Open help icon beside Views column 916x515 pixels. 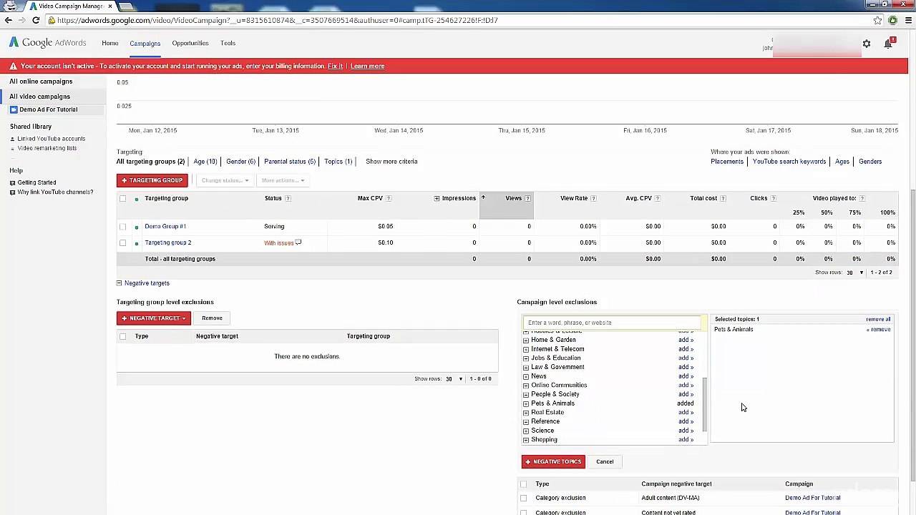tap(527, 198)
